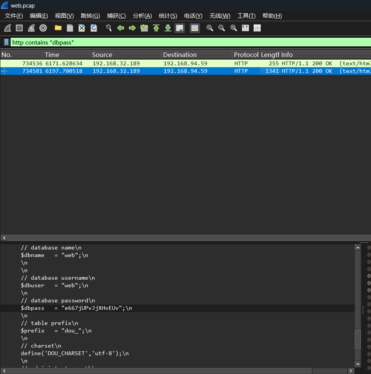The image size is (371, 374).
Task: Toggle auto-scroll during live capture
Action: (180, 28)
